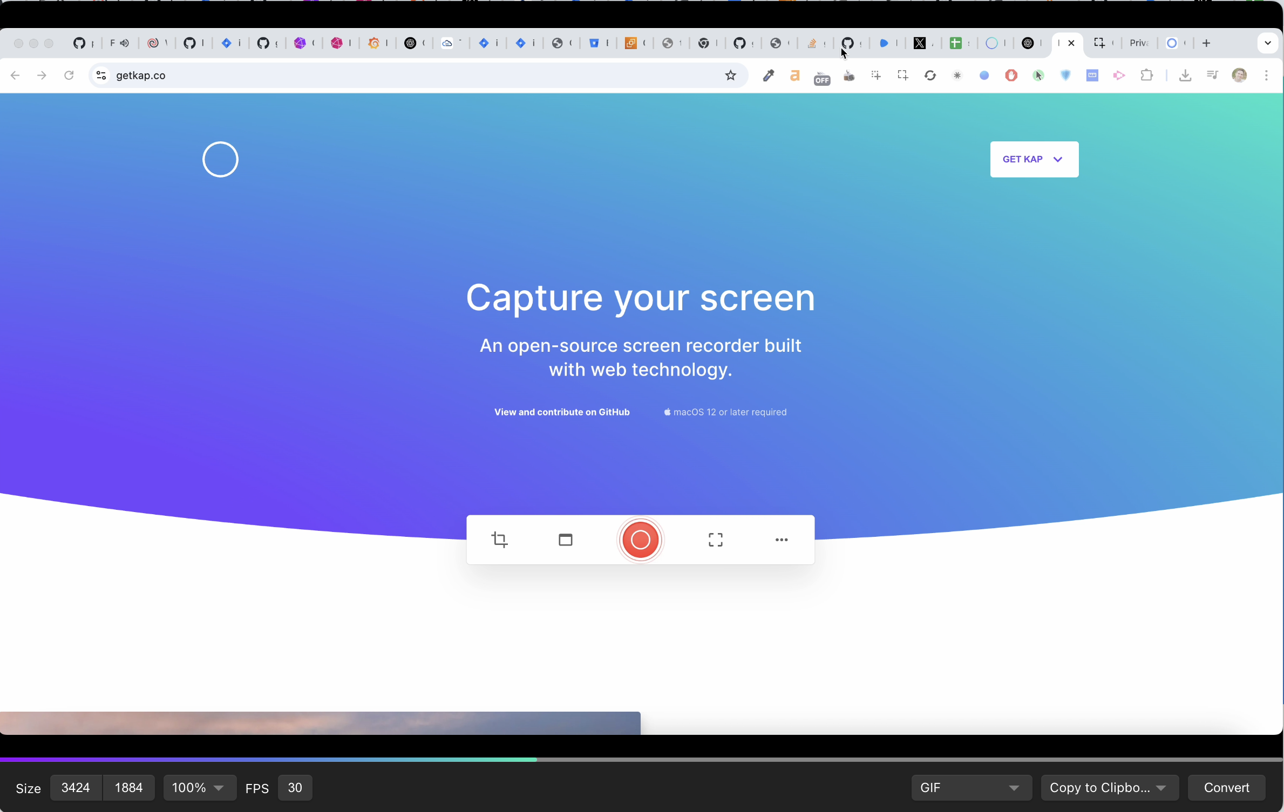Click the FPS field showing 30
This screenshot has height=812, width=1284.
coord(295,788)
